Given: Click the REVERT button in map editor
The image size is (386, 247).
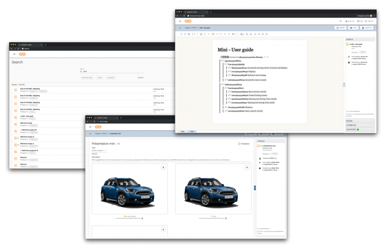Looking at the screenshot, I should coord(341,28).
